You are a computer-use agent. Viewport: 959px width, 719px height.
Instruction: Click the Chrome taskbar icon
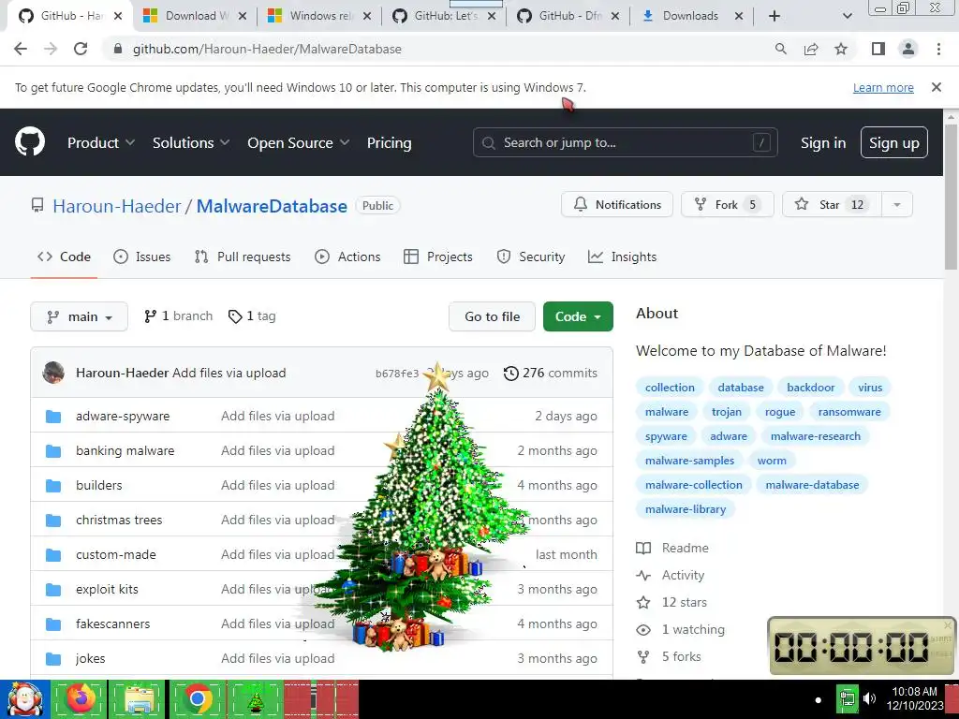coord(197,698)
